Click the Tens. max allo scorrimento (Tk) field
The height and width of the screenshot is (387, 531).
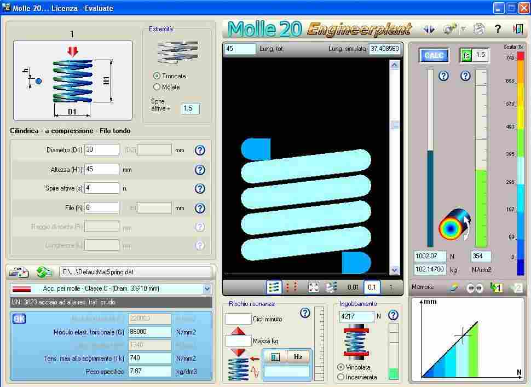pos(149,358)
